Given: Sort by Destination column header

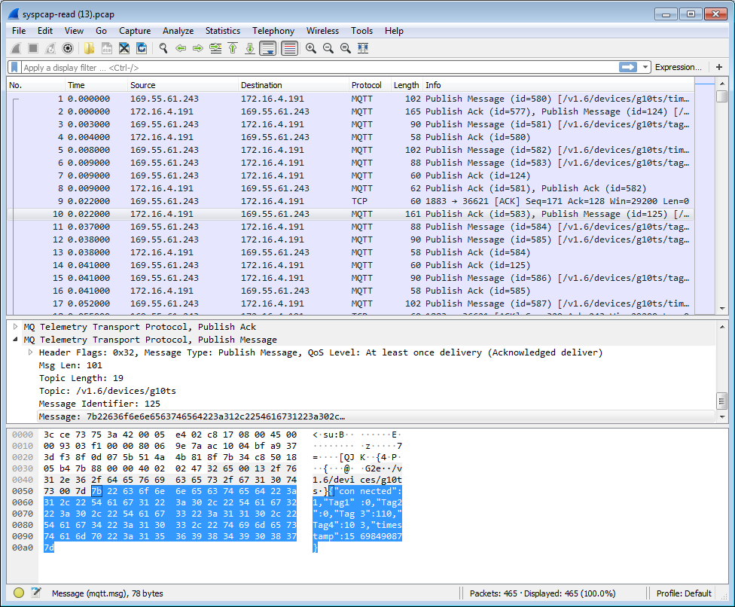Looking at the screenshot, I should click(x=294, y=85).
